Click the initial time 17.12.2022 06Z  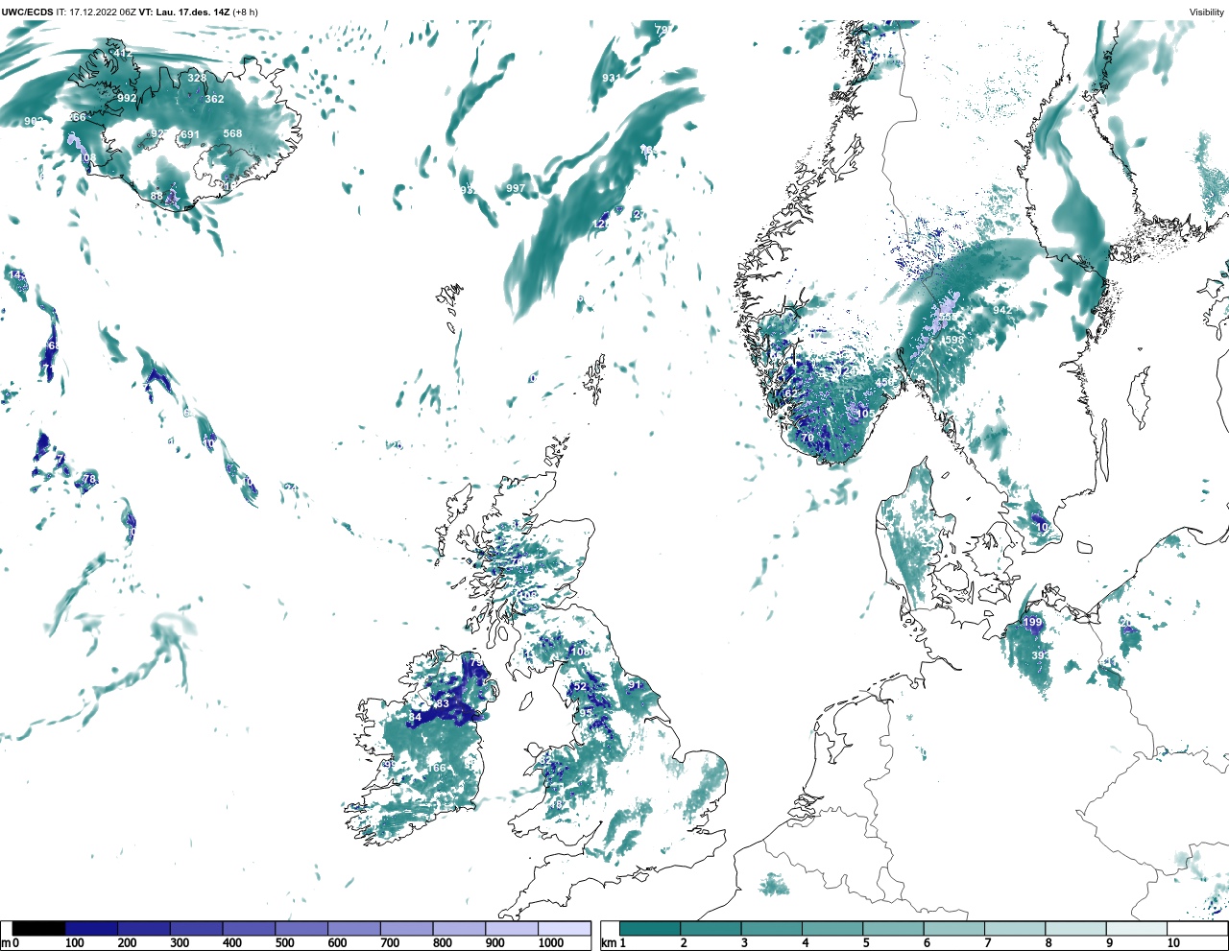(x=103, y=12)
